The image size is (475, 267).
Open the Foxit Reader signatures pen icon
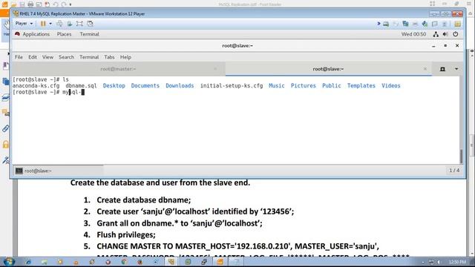[5, 160]
